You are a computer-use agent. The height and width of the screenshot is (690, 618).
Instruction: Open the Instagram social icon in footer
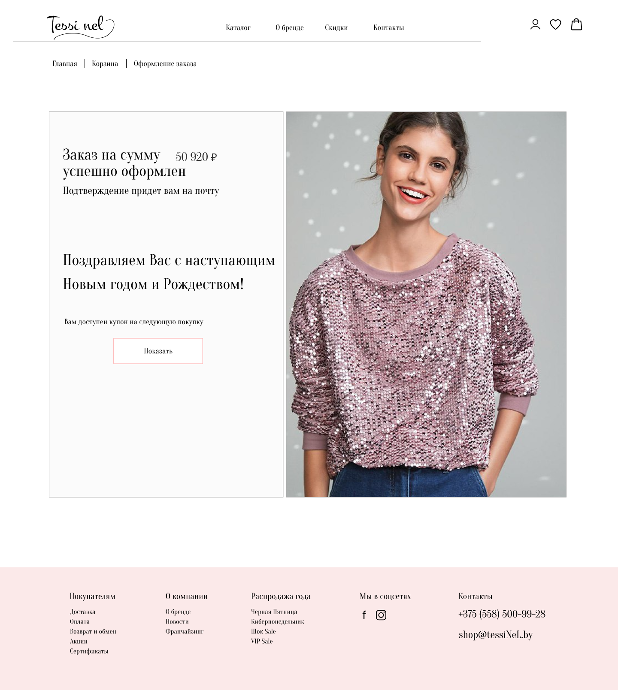pyautogui.click(x=381, y=615)
